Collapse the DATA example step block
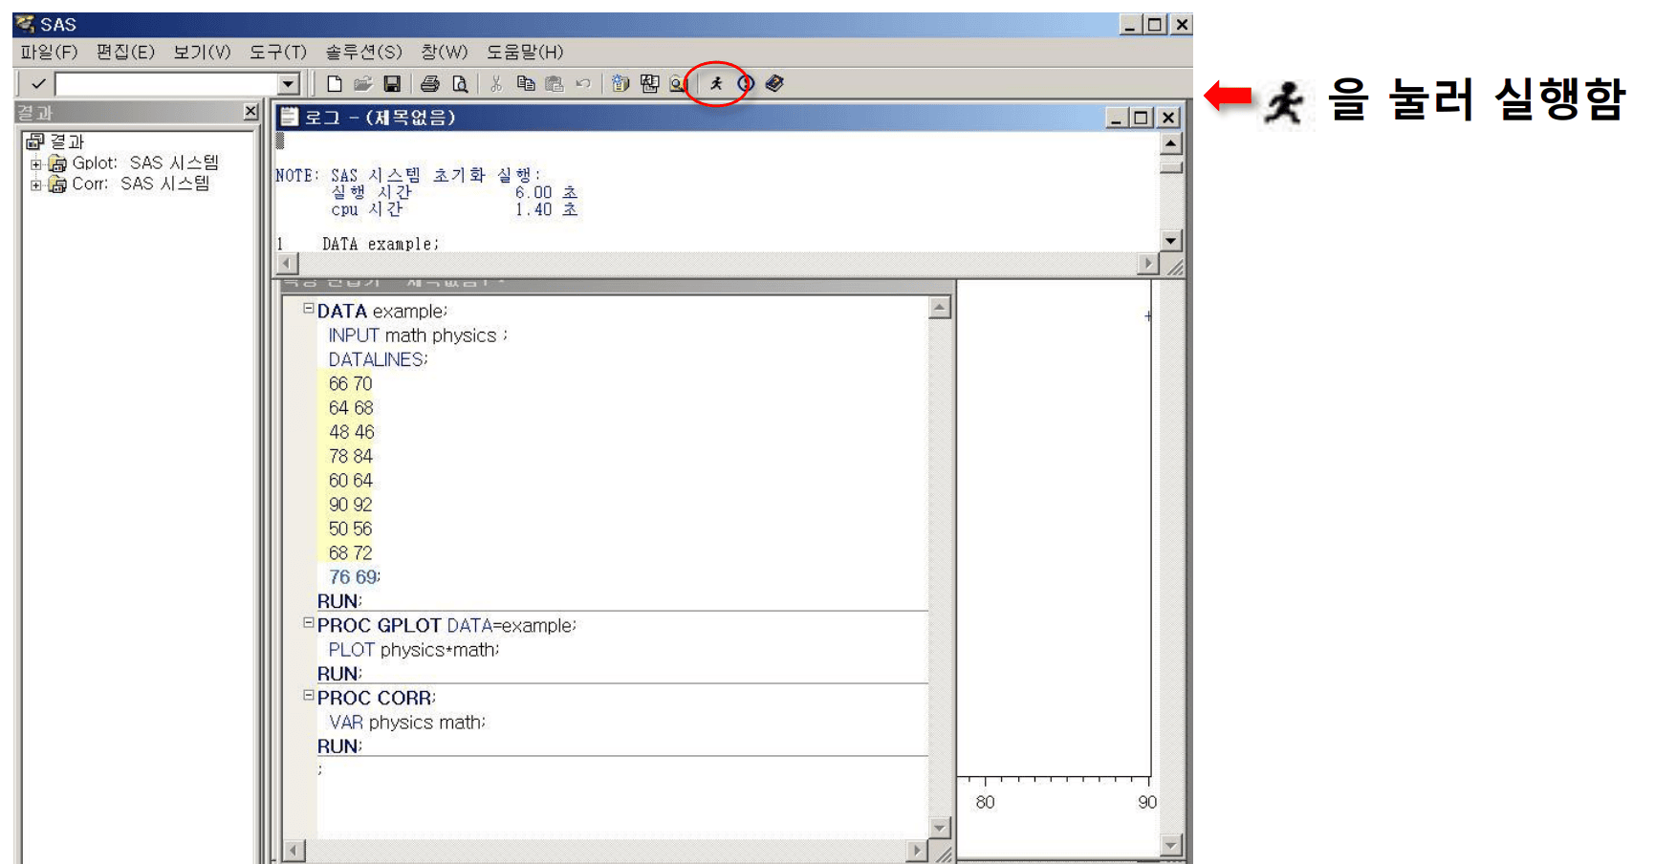The image size is (1654, 864). [x=309, y=309]
